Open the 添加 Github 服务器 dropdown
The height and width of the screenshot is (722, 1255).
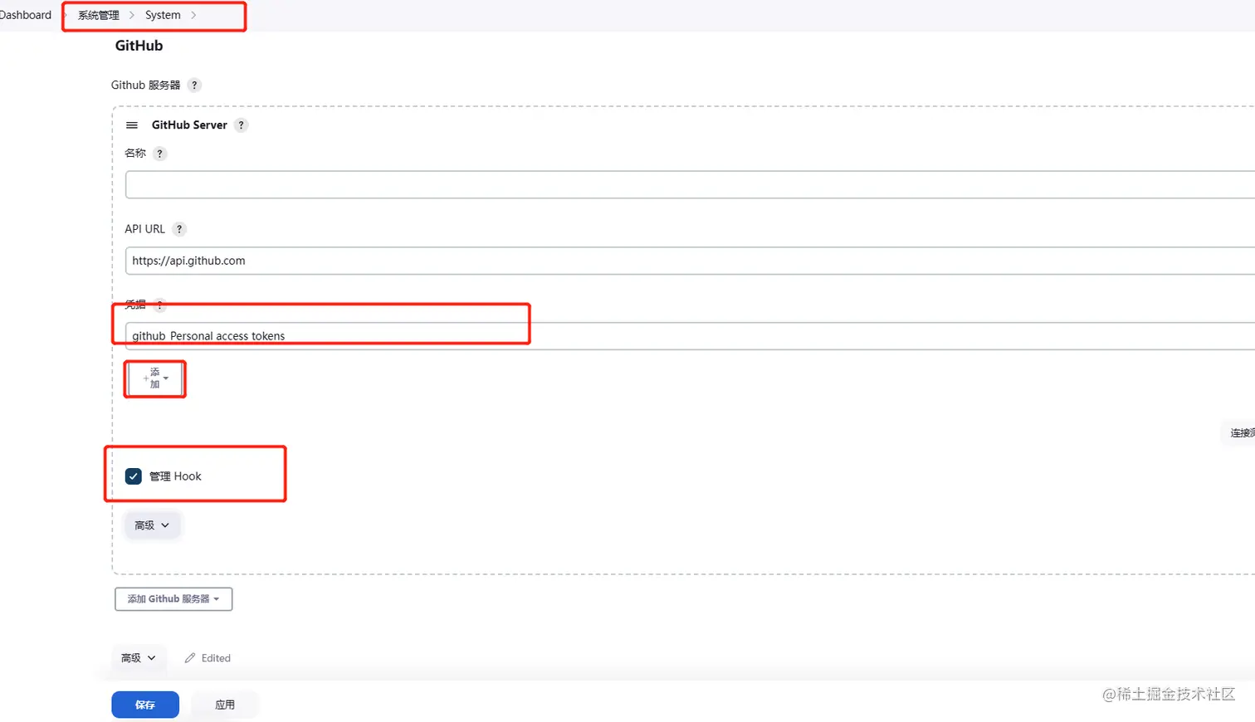173,599
